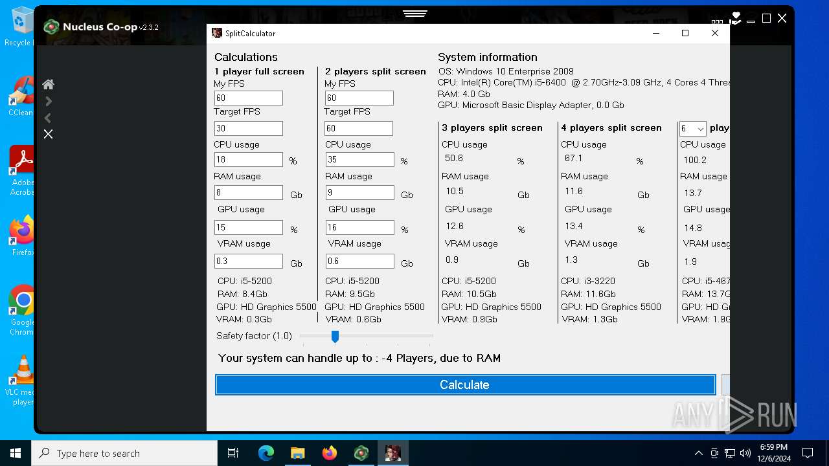
Task: Switch to SplitCalculator taskbar button
Action: (x=393, y=453)
